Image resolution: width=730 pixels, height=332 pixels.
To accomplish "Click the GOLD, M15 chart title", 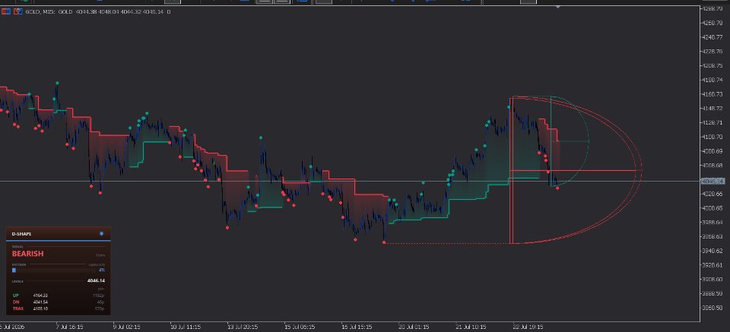I will click(x=40, y=11).
